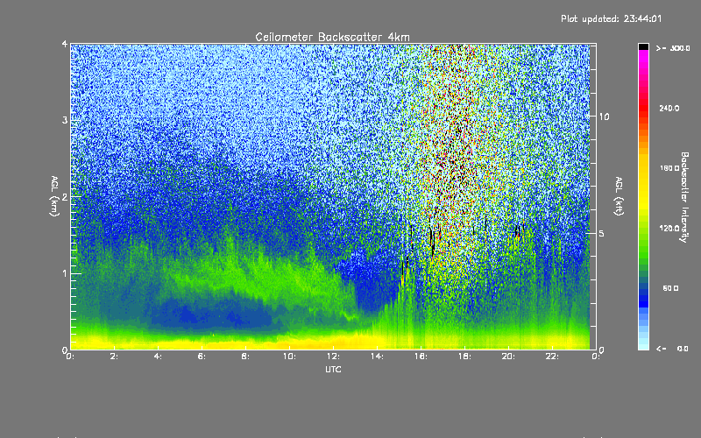This screenshot has height=438, width=701.
Task: Click the '1' tick on km axis
Action: [65, 273]
